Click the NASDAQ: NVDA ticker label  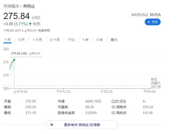pos(146,15)
